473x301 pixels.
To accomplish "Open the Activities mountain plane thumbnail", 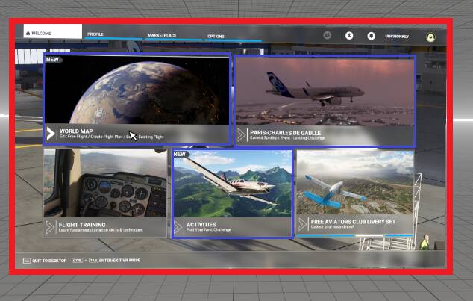I will [x=233, y=184].
